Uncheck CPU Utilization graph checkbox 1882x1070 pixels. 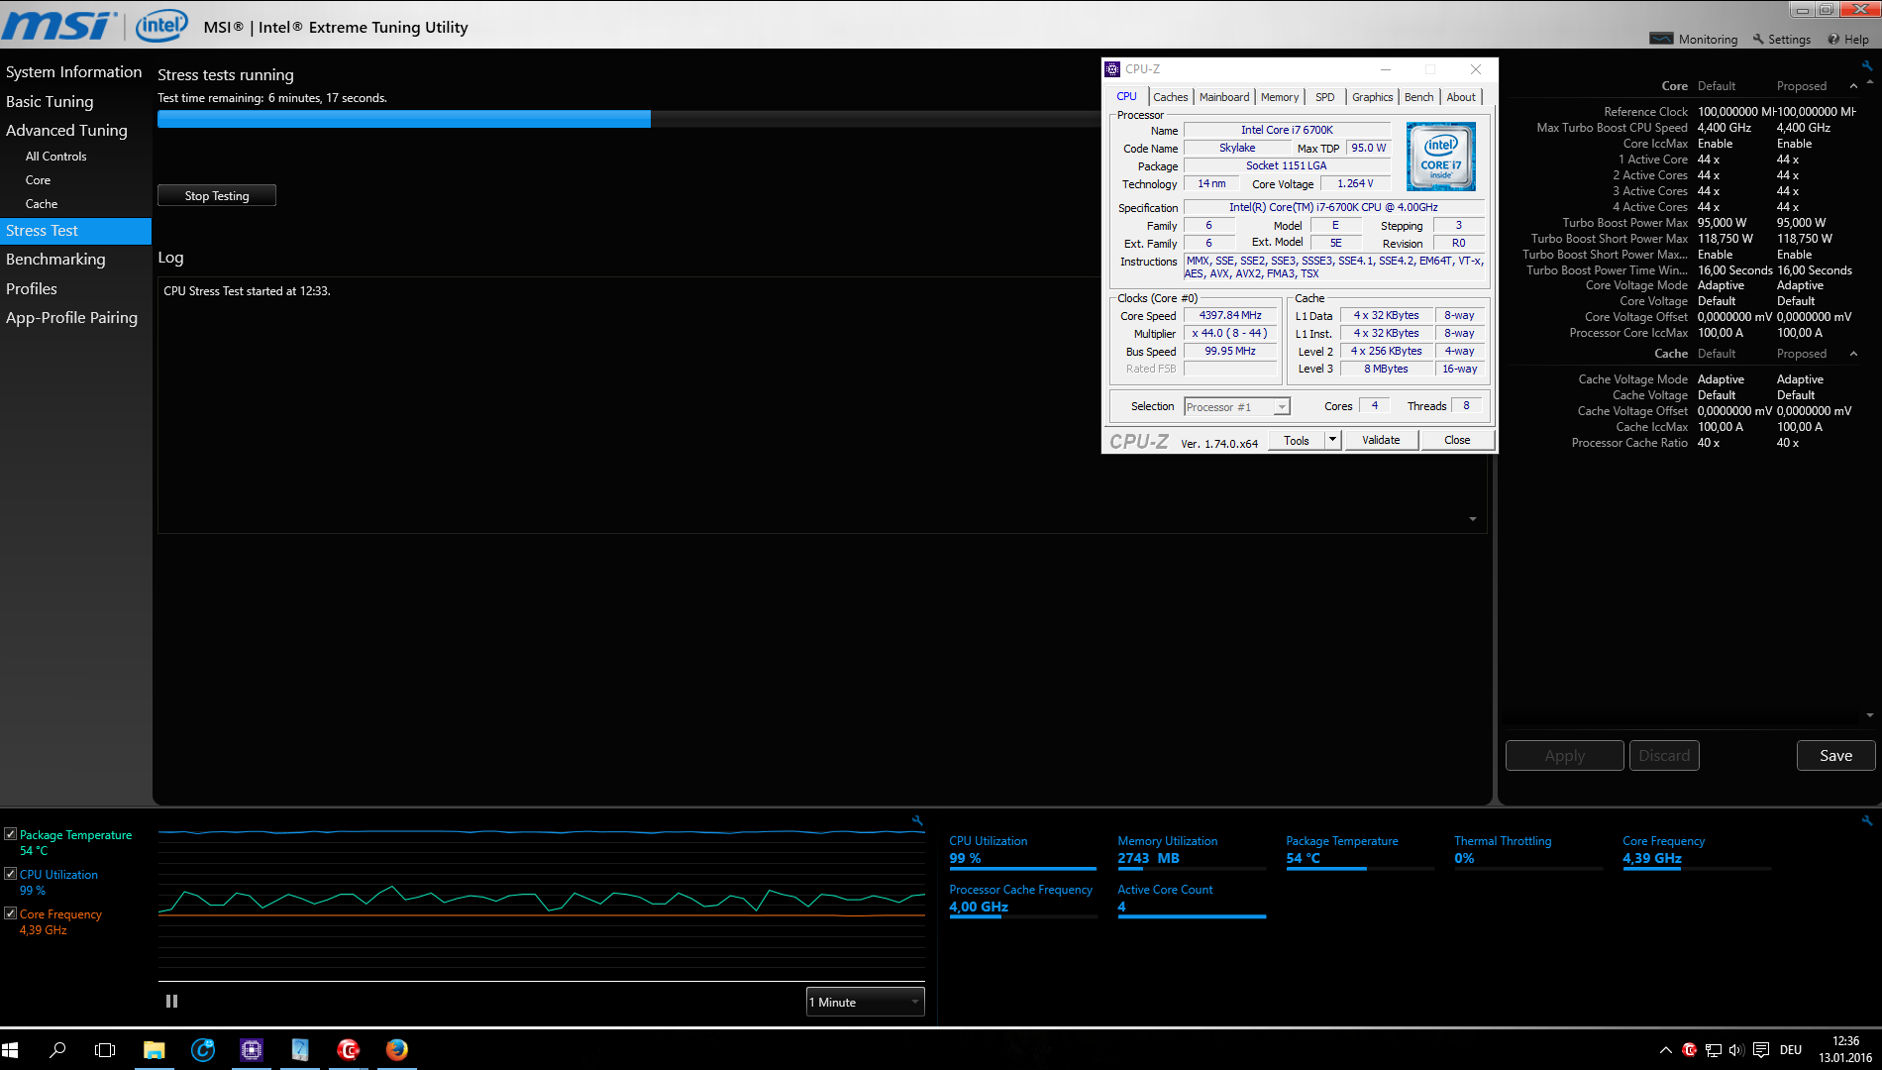click(x=10, y=874)
